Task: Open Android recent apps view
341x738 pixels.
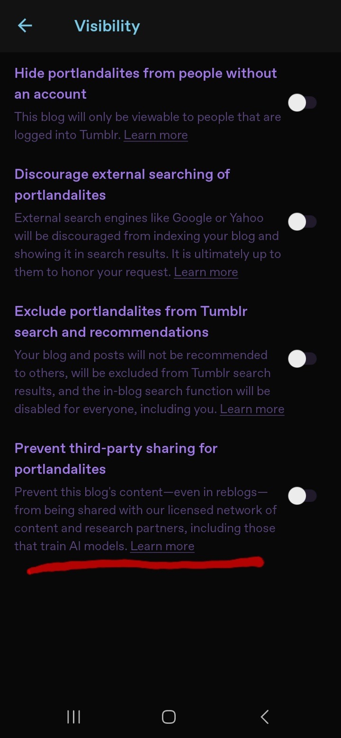Action: pyautogui.click(x=73, y=717)
